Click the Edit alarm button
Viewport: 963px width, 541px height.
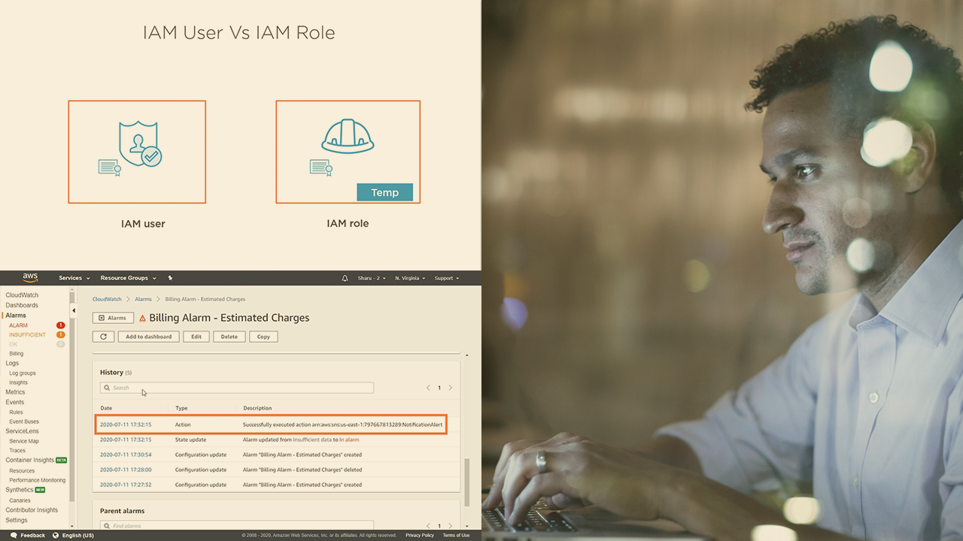(196, 337)
